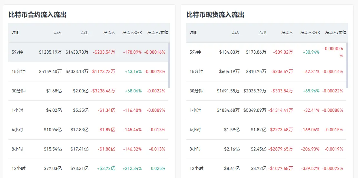
Task: Click net inflow -$1.34亿
Action: click(106, 110)
